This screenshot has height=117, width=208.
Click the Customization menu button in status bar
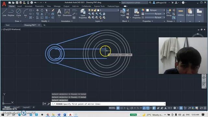[x=205, y=108]
